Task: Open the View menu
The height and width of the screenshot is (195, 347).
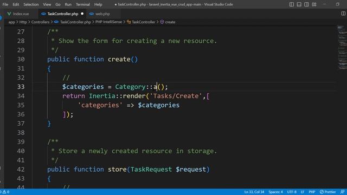Action: point(47,4)
